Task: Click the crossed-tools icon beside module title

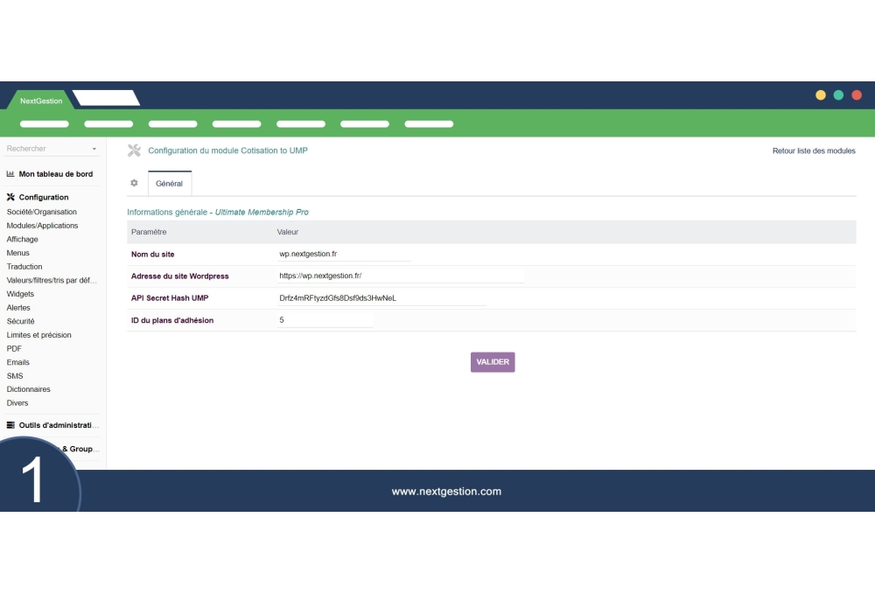Action: click(x=135, y=150)
